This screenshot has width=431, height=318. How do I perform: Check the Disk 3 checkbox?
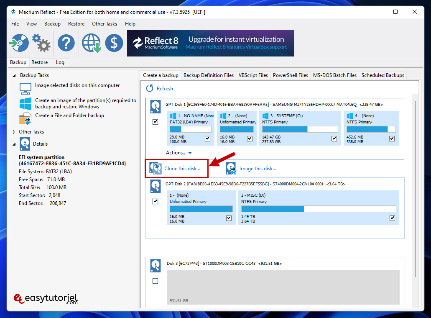156,281
